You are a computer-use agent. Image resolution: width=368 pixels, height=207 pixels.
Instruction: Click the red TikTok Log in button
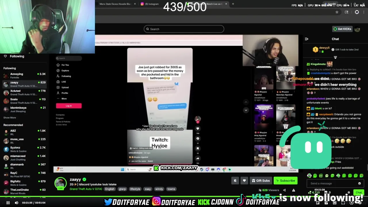click(69, 106)
